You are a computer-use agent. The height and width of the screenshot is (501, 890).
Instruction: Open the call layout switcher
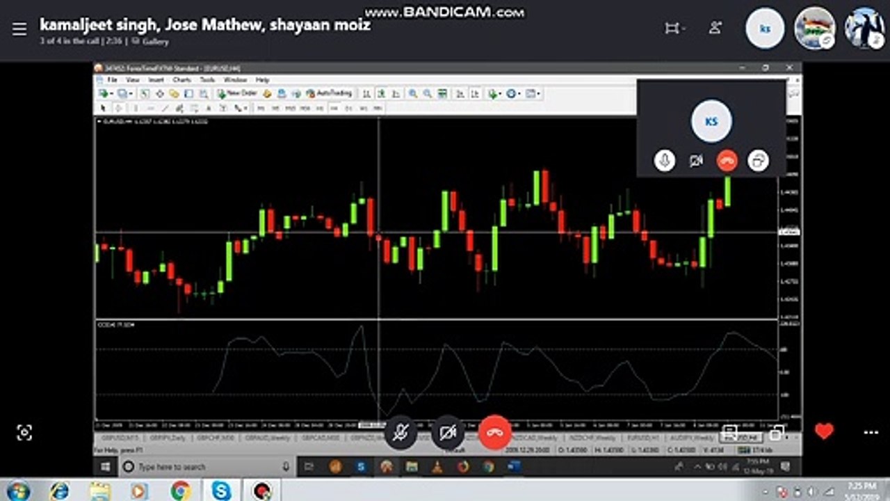pos(674,29)
